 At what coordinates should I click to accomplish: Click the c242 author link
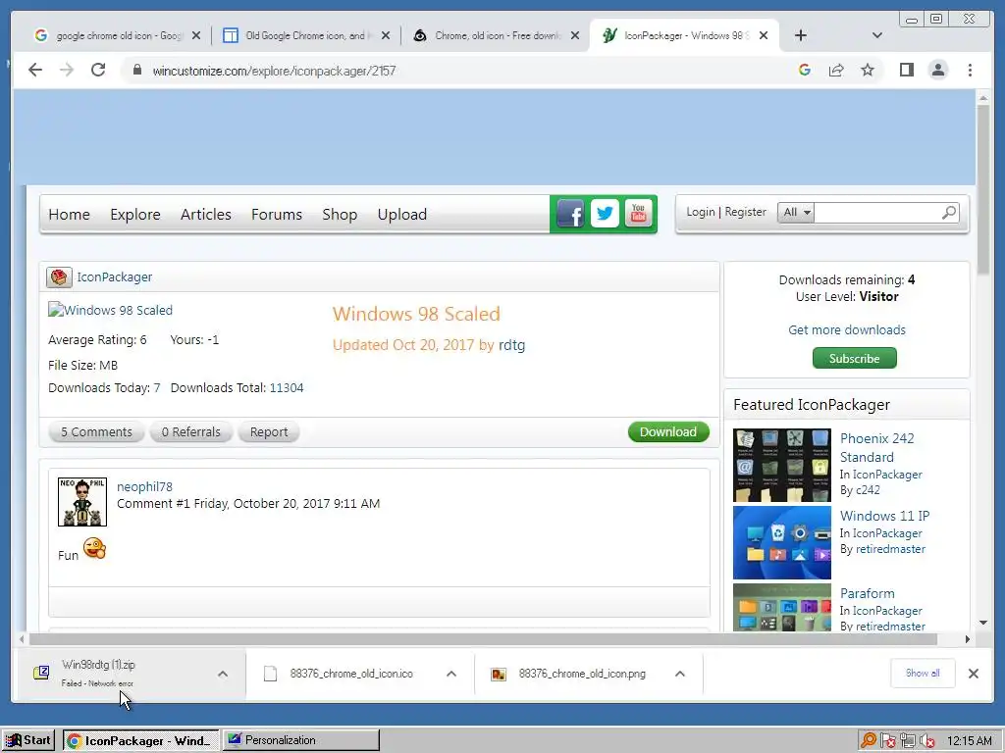[x=868, y=490]
